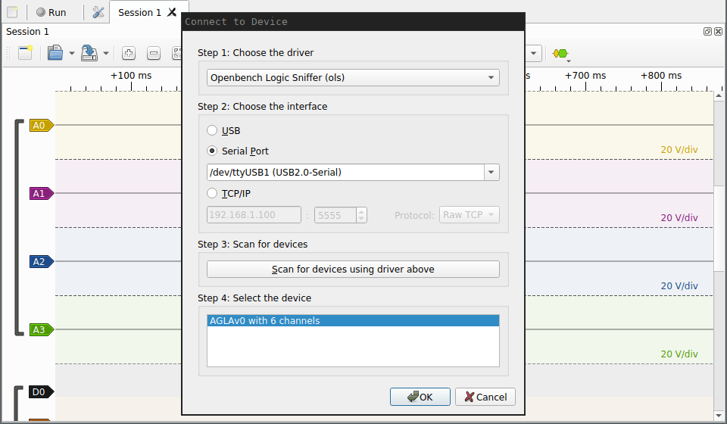
Task: Select the A3 channel label
Action: point(42,329)
